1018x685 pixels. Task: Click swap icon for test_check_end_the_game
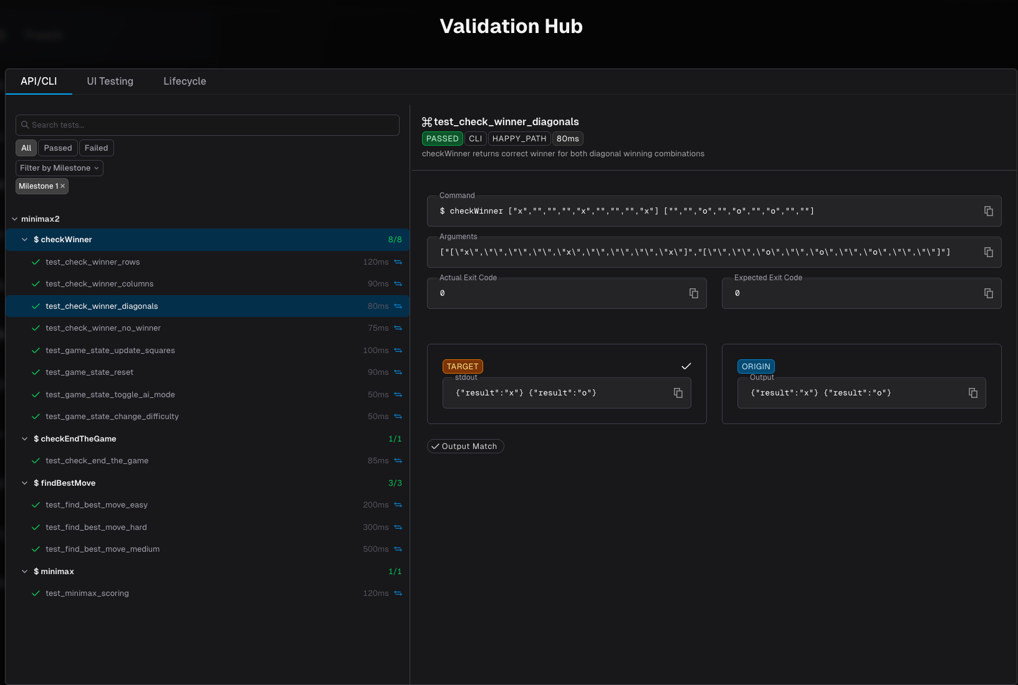[x=398, y=461]
